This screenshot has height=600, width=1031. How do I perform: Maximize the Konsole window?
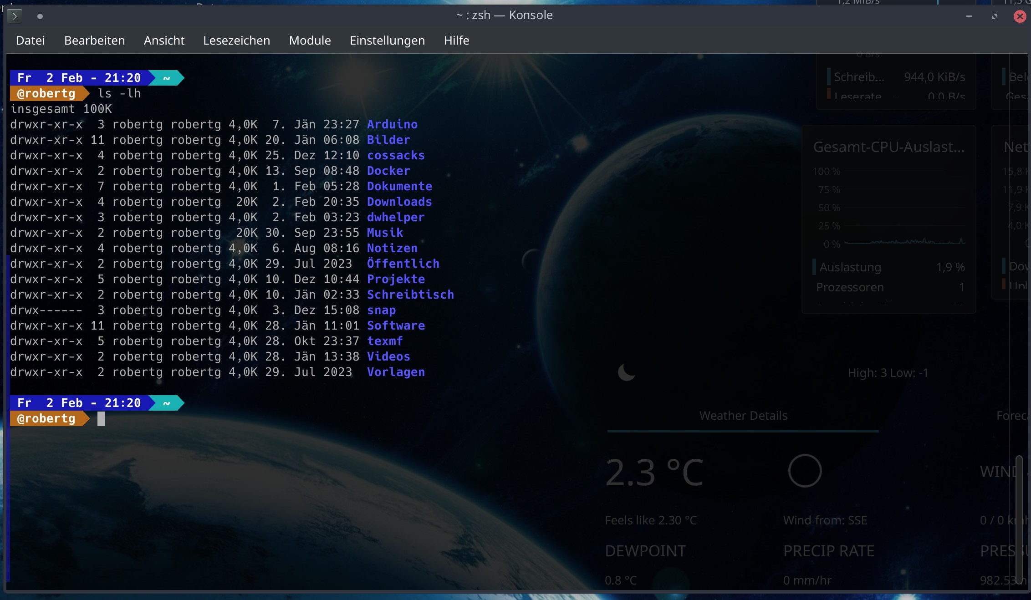tap(995, 16)
